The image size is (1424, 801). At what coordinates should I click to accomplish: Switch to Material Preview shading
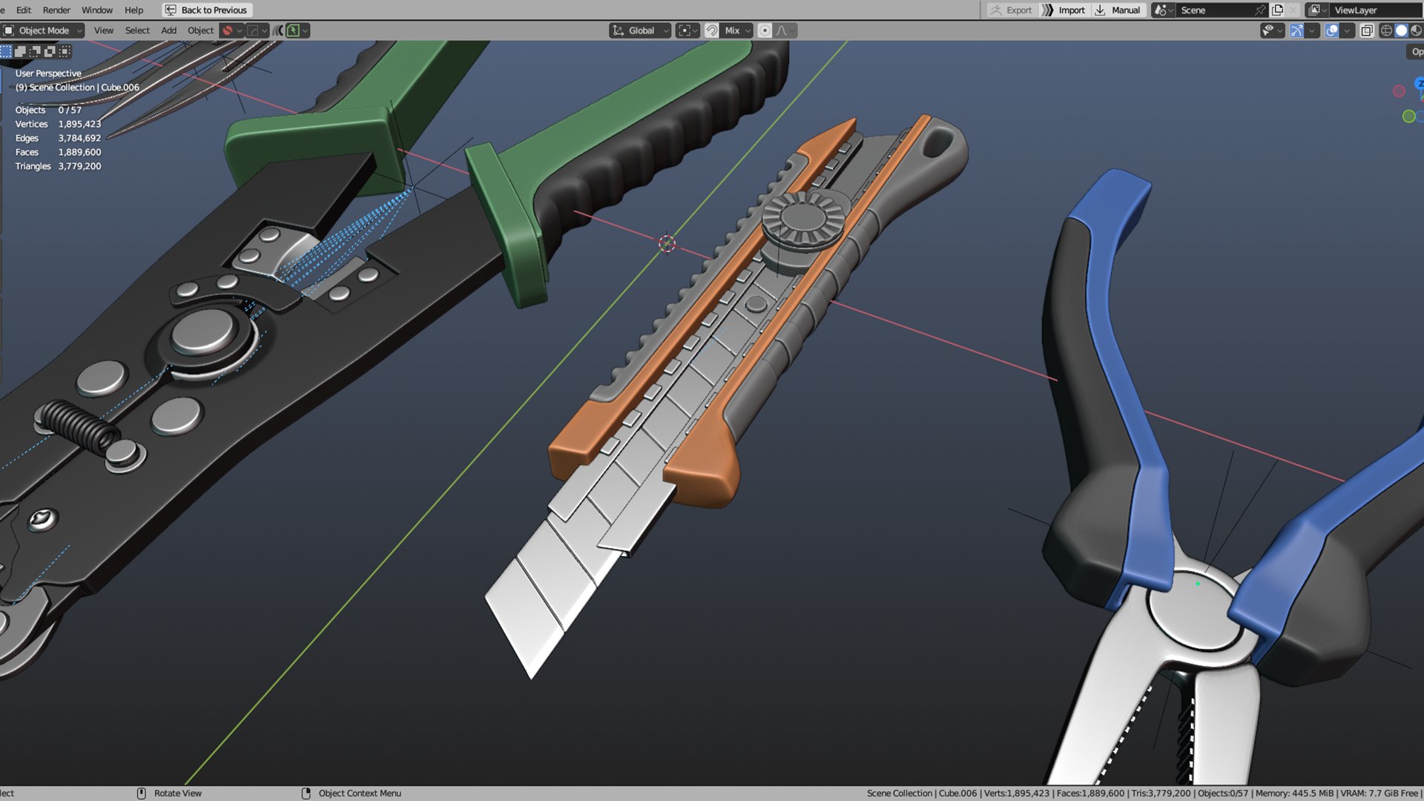tap(1416, 30)
